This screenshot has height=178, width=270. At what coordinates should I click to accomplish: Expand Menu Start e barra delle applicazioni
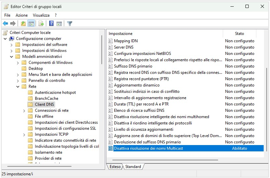tap(18, 75)
